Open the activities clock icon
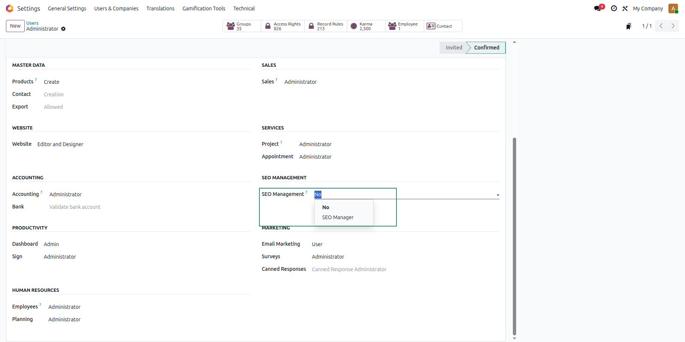 click(614, 8)
